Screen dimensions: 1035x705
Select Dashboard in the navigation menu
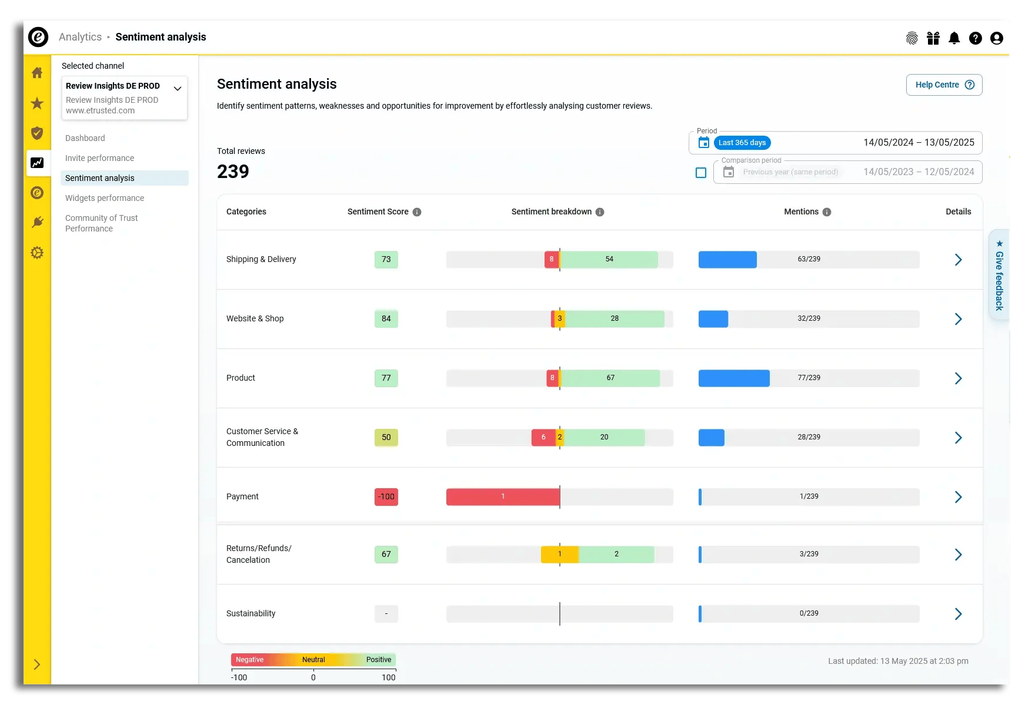[85, 138]
